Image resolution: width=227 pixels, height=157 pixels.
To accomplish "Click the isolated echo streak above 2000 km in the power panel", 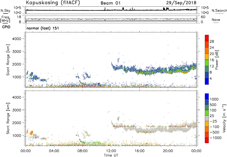I will pyautogui.click(x=118, y=60).
